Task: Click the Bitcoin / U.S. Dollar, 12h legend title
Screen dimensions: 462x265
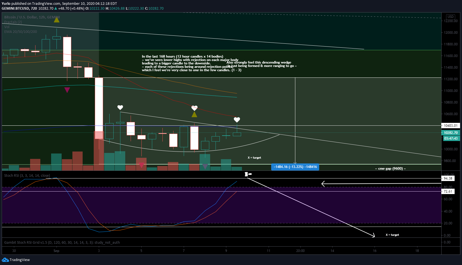Action: (x=32, y=17)
